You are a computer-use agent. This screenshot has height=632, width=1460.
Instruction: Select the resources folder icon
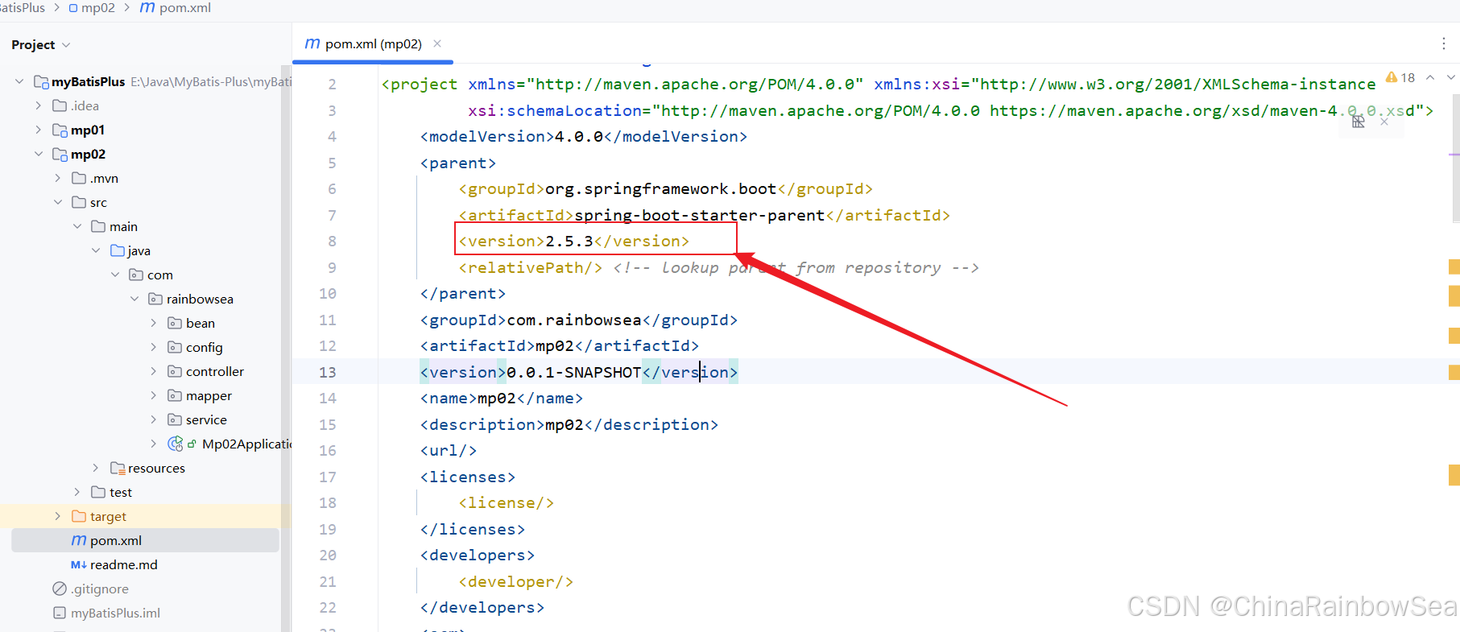pyautogui.click(x=118, y=468)
